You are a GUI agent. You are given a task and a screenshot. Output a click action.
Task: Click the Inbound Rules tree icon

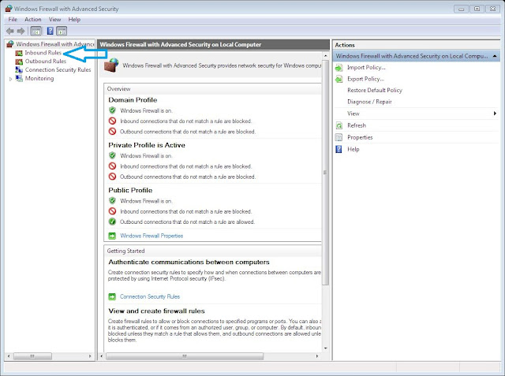[x=19, y=53]
